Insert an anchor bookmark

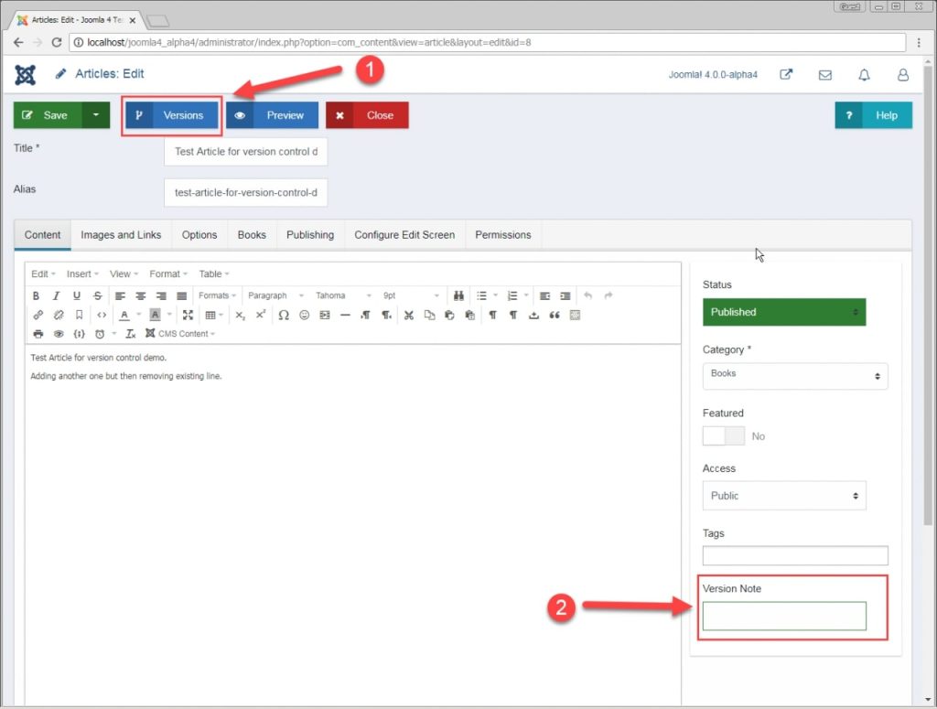[79, 315]
